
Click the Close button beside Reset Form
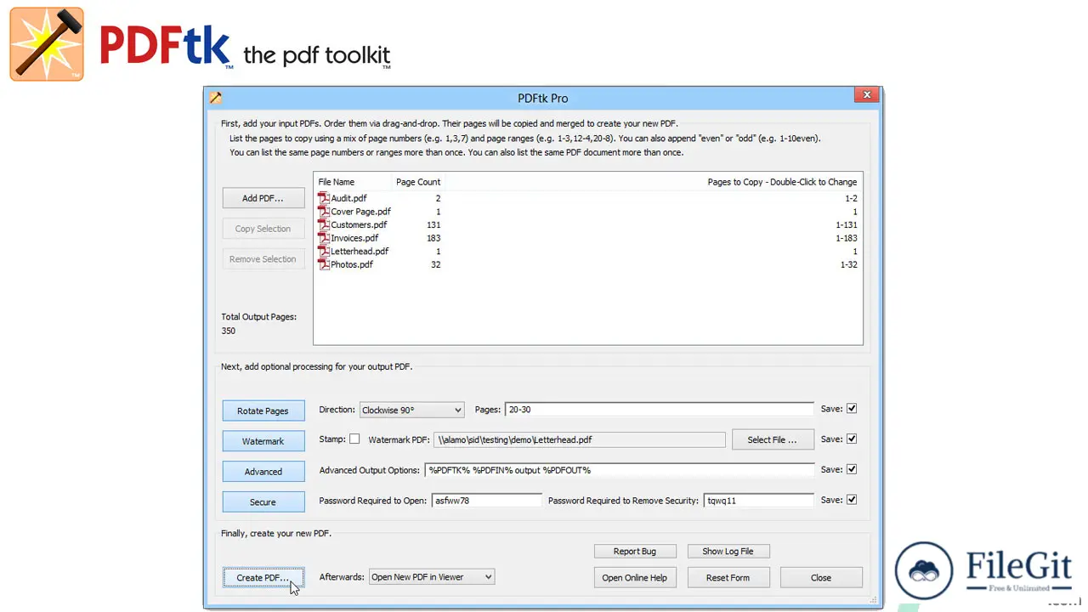821,577
